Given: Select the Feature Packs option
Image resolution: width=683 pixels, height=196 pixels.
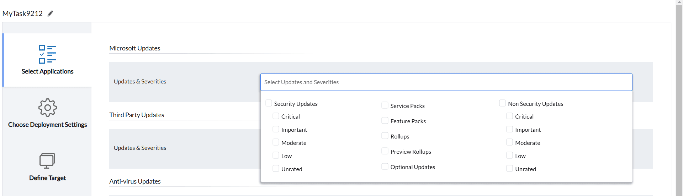Looking at the screenshot, I should pyautogui.click(x=385, y=121).
